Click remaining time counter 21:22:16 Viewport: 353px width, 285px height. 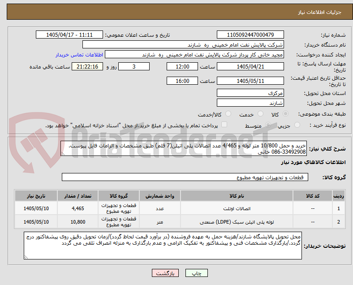(87, 67)
